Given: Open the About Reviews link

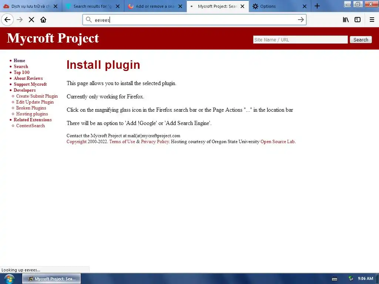Looking at the screenshot, I should click(28, 78).
